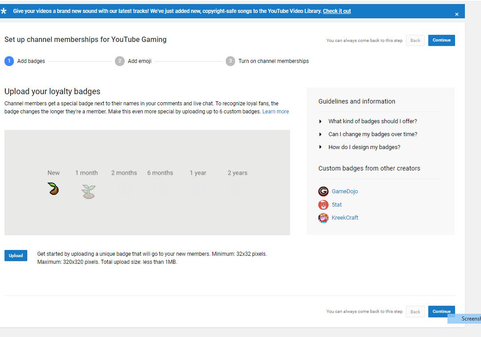Open the Learn more link

pyautogui.click(x=275, y=112)
